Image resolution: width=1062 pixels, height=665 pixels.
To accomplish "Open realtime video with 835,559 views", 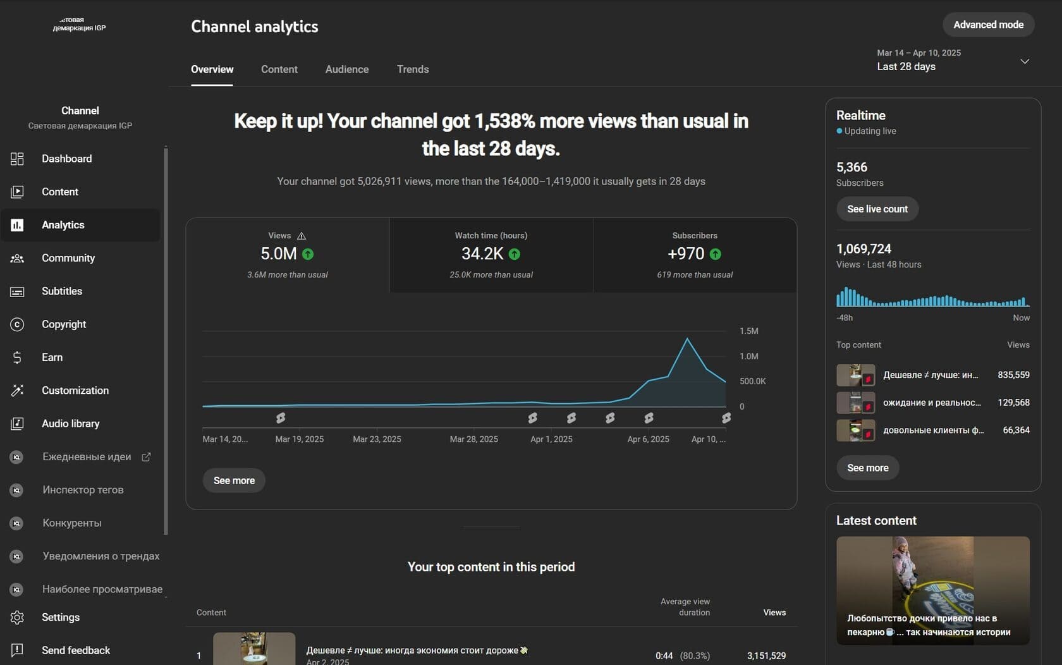I will 932,375.
